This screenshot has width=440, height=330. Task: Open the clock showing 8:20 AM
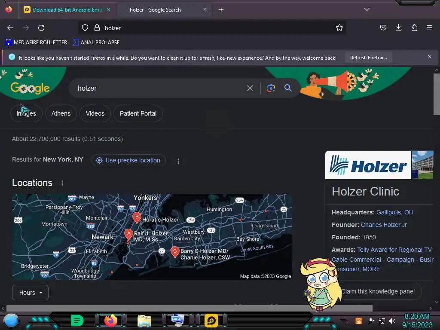pos(417,321)
